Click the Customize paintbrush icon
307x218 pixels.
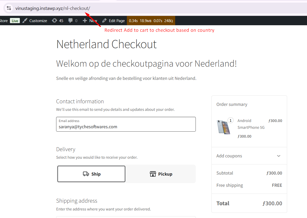tap(25, 21)
